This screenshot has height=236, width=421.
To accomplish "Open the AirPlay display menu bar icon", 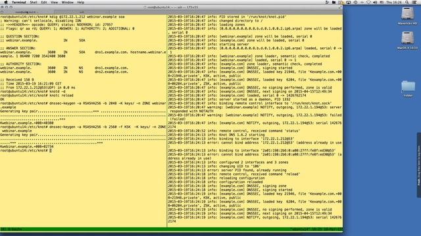I will [349, 2].
